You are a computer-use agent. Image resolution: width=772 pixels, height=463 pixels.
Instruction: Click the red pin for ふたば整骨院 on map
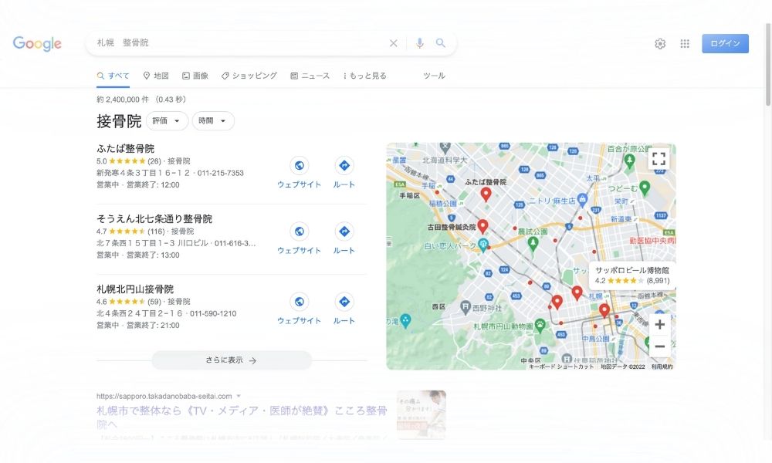click(x=486, y=194)
